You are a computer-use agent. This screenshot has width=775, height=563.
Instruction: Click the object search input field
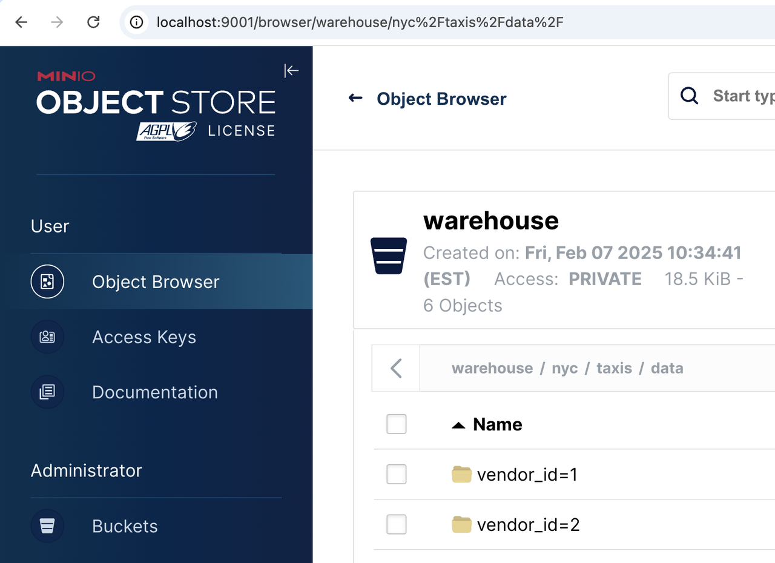tap(742, 96)
